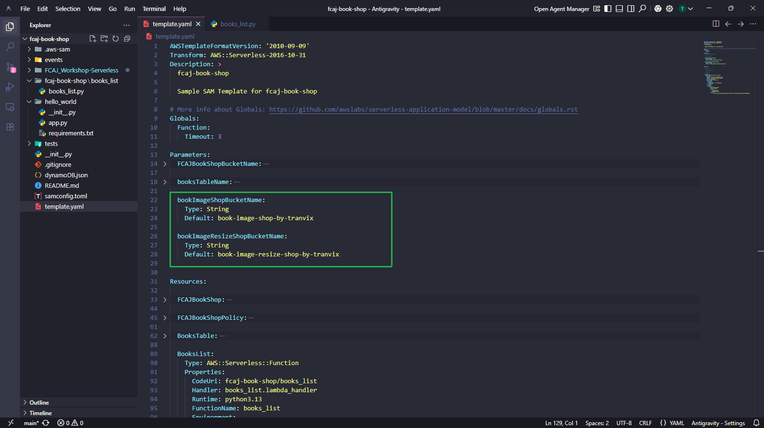Viewport: 764px width, 428px height.
Task: Follow the globals.rst GitHub link
Action: (x=423, y=110)
